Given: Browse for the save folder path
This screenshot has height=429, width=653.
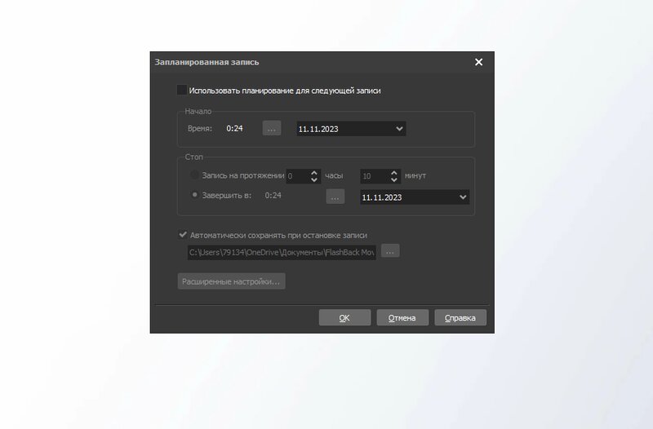Looking at the screenshot, I should tap(390, 251).
